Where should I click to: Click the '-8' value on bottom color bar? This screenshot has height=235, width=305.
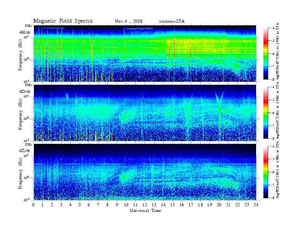(273, 198)
